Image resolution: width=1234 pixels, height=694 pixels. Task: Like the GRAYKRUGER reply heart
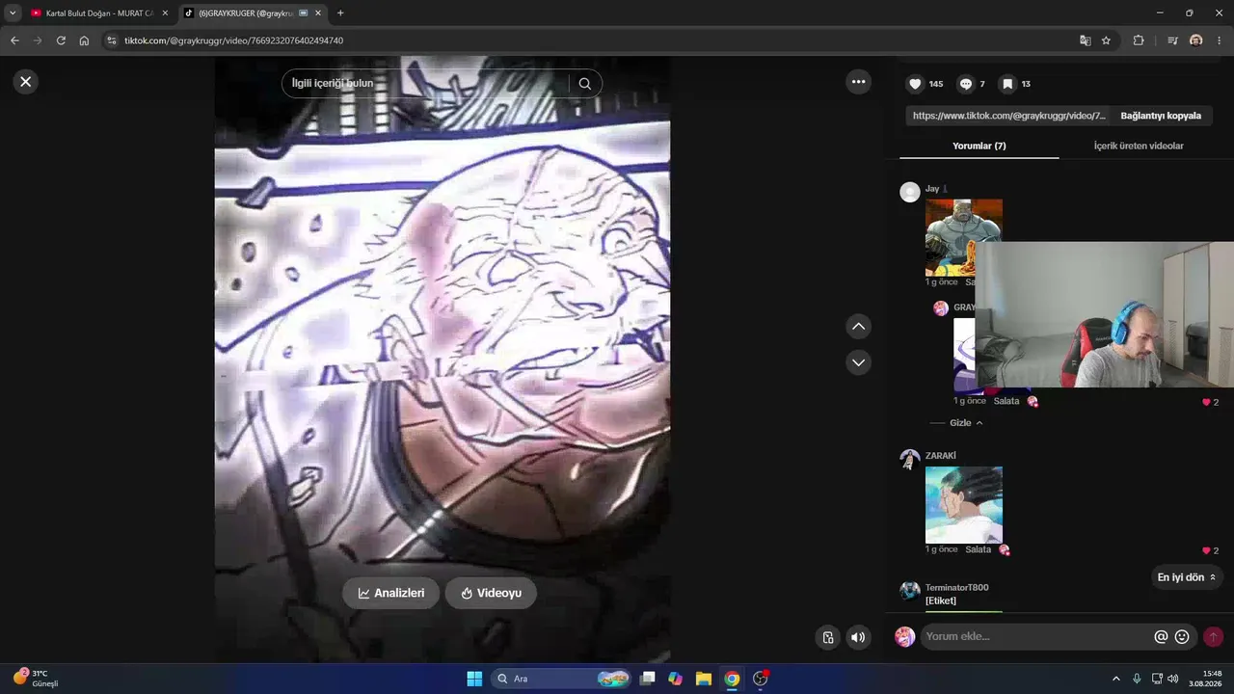click(x=1206, y=402)
